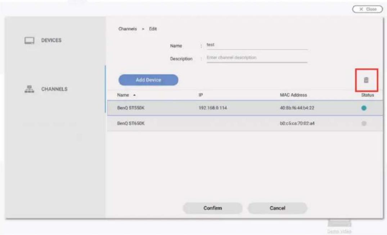Sort by Name column arrow
387x235 pixels.
(134, 95)
